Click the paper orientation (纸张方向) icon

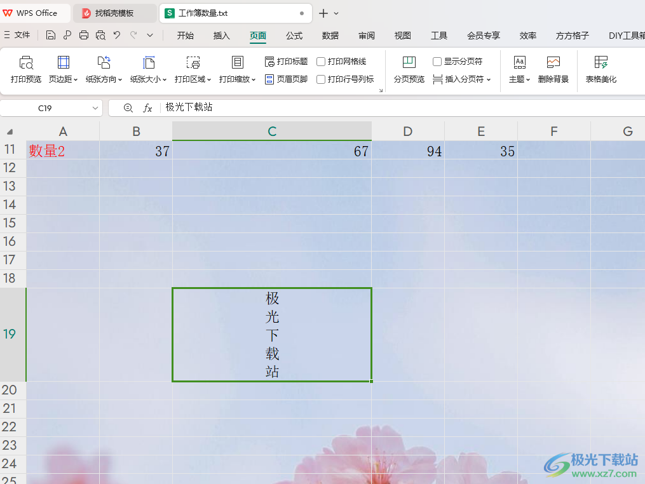point(104,62)
